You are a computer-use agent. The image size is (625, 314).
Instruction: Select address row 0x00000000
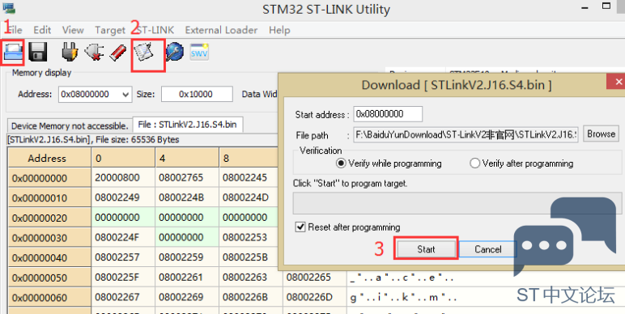(x=49, y=178)
